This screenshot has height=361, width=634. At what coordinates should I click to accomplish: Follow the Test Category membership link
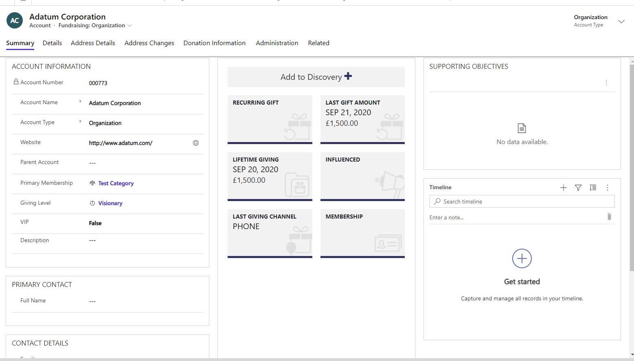coord(116,184)
